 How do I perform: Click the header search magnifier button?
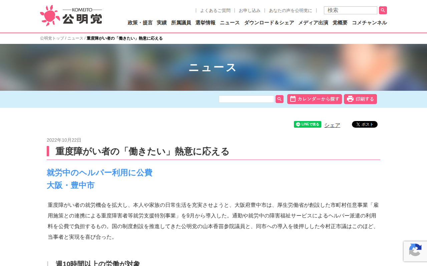tap(383, 10)
